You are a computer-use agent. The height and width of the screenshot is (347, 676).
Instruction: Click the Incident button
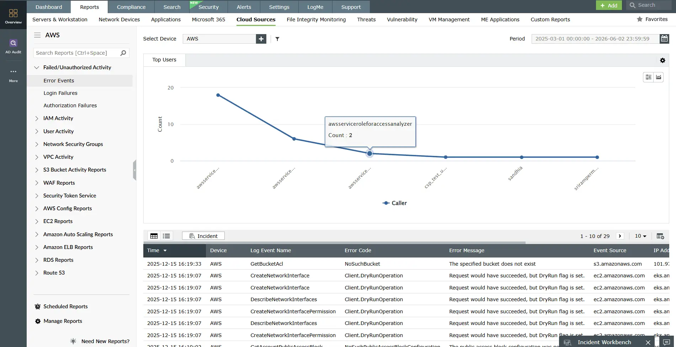coord(203,236)
